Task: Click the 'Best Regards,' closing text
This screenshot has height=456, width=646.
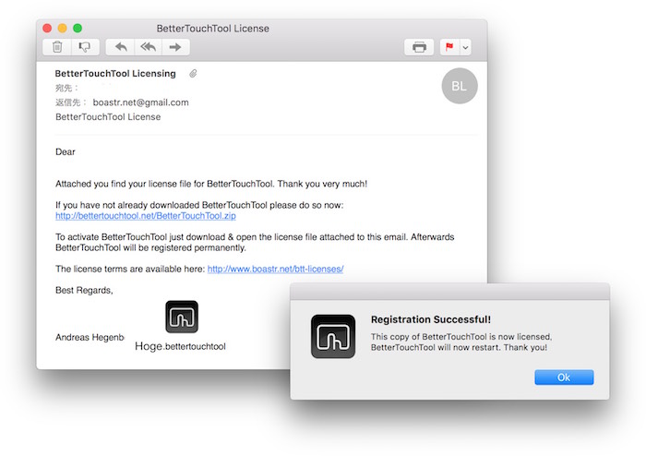Action: click(84, 291)
